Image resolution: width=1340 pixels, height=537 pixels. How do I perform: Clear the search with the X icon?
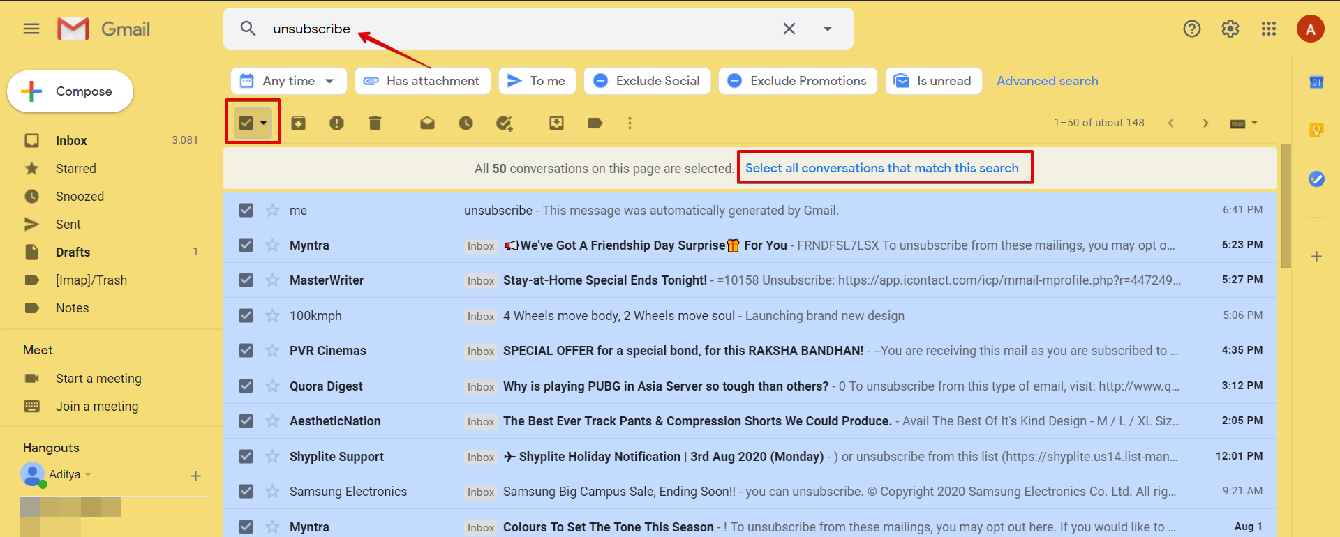[x=789, y=29]
